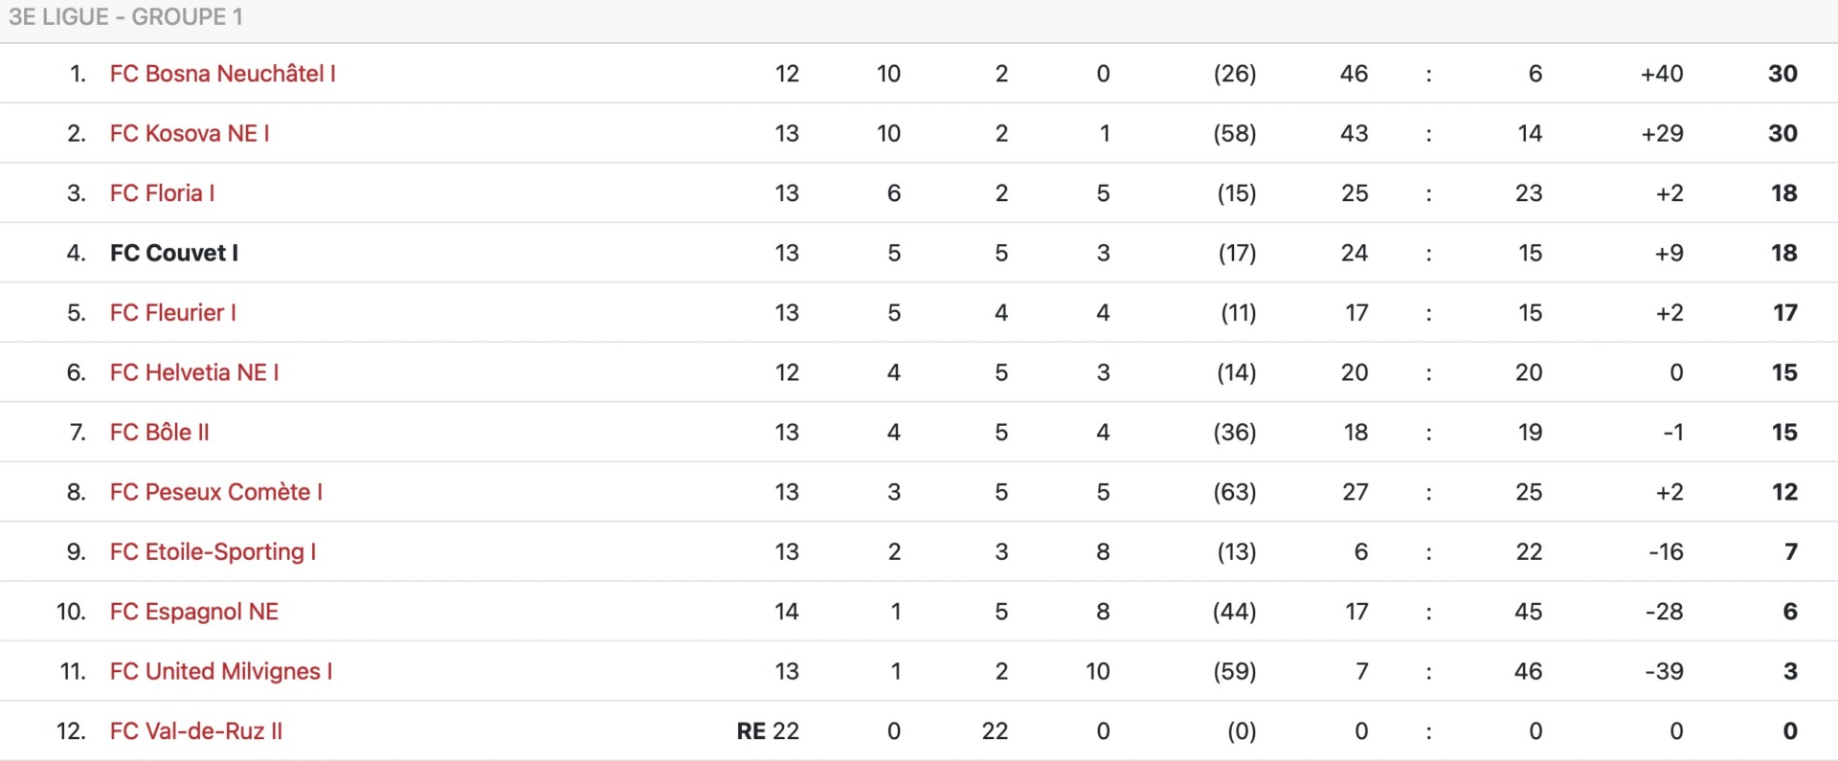Click the (58) fair-play points for Kosova

pyautogui.click(x=1235, y=134)
